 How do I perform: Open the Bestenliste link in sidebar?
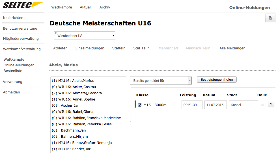coord(13,71)
